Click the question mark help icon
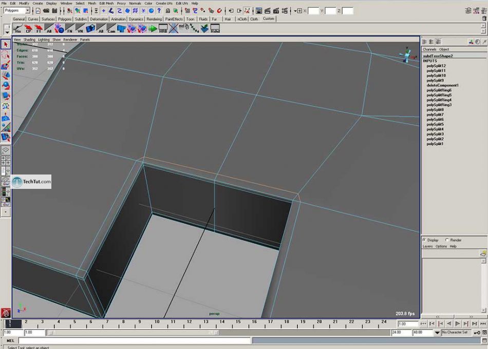Viewport: 488px width, 349px height. coord(159,11)
